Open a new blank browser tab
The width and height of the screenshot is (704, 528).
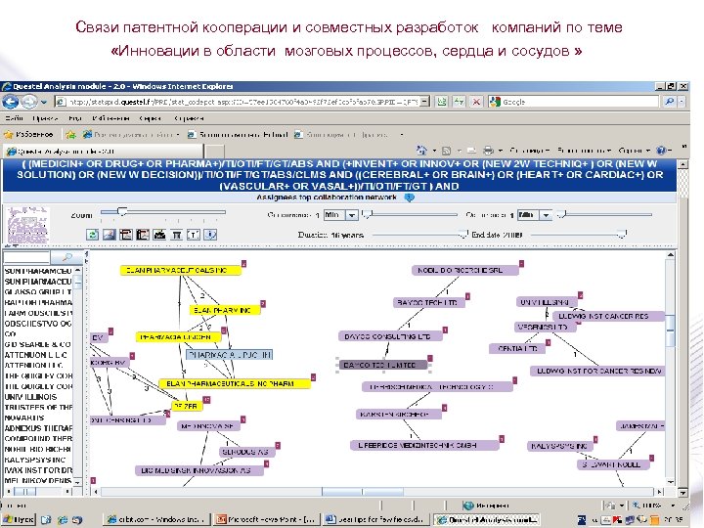(214, 152)
